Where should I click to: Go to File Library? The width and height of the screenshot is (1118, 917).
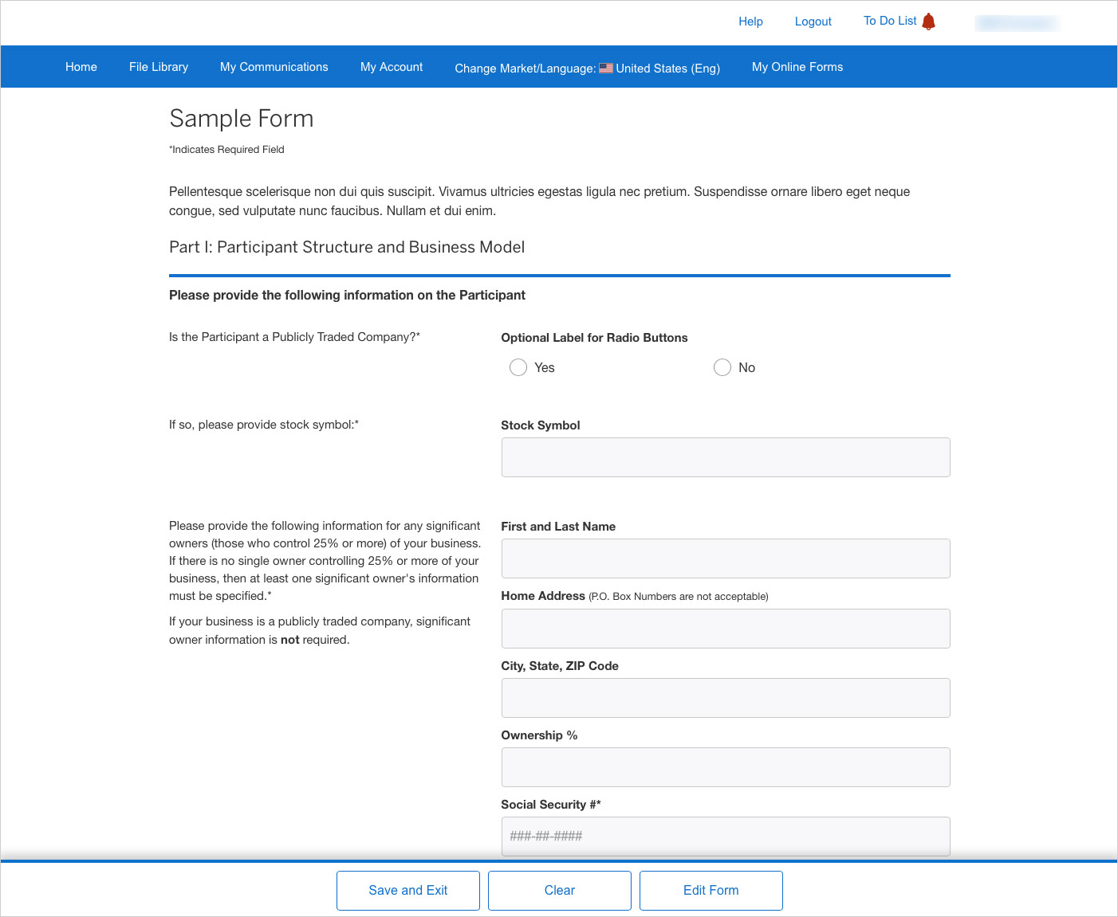click(x=159, y=67)
